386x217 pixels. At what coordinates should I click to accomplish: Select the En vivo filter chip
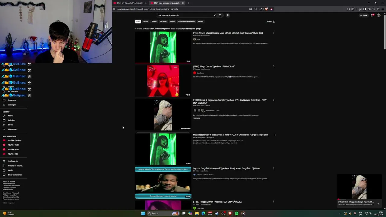201,22
